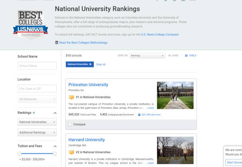The image size is (242, 167).
Task: Click the '$45,320' tuition value
Action: point(74,114)
